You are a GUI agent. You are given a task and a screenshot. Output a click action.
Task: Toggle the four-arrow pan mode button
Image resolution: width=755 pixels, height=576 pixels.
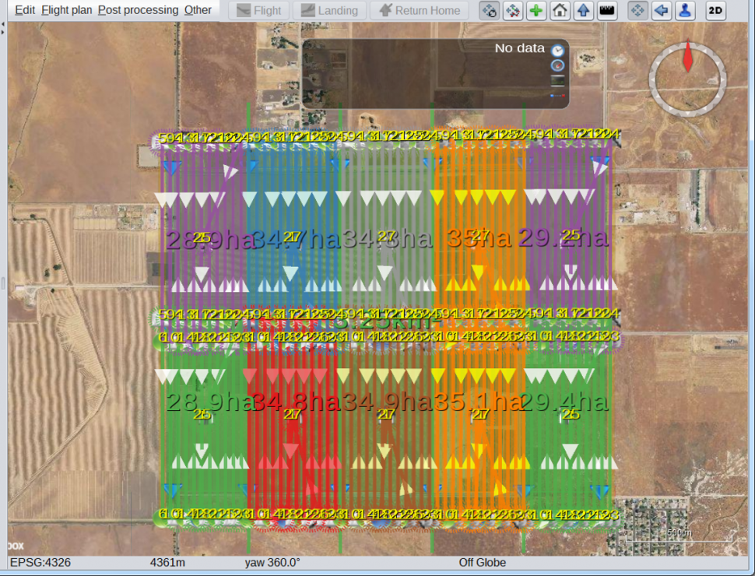[x=637, y=11]
